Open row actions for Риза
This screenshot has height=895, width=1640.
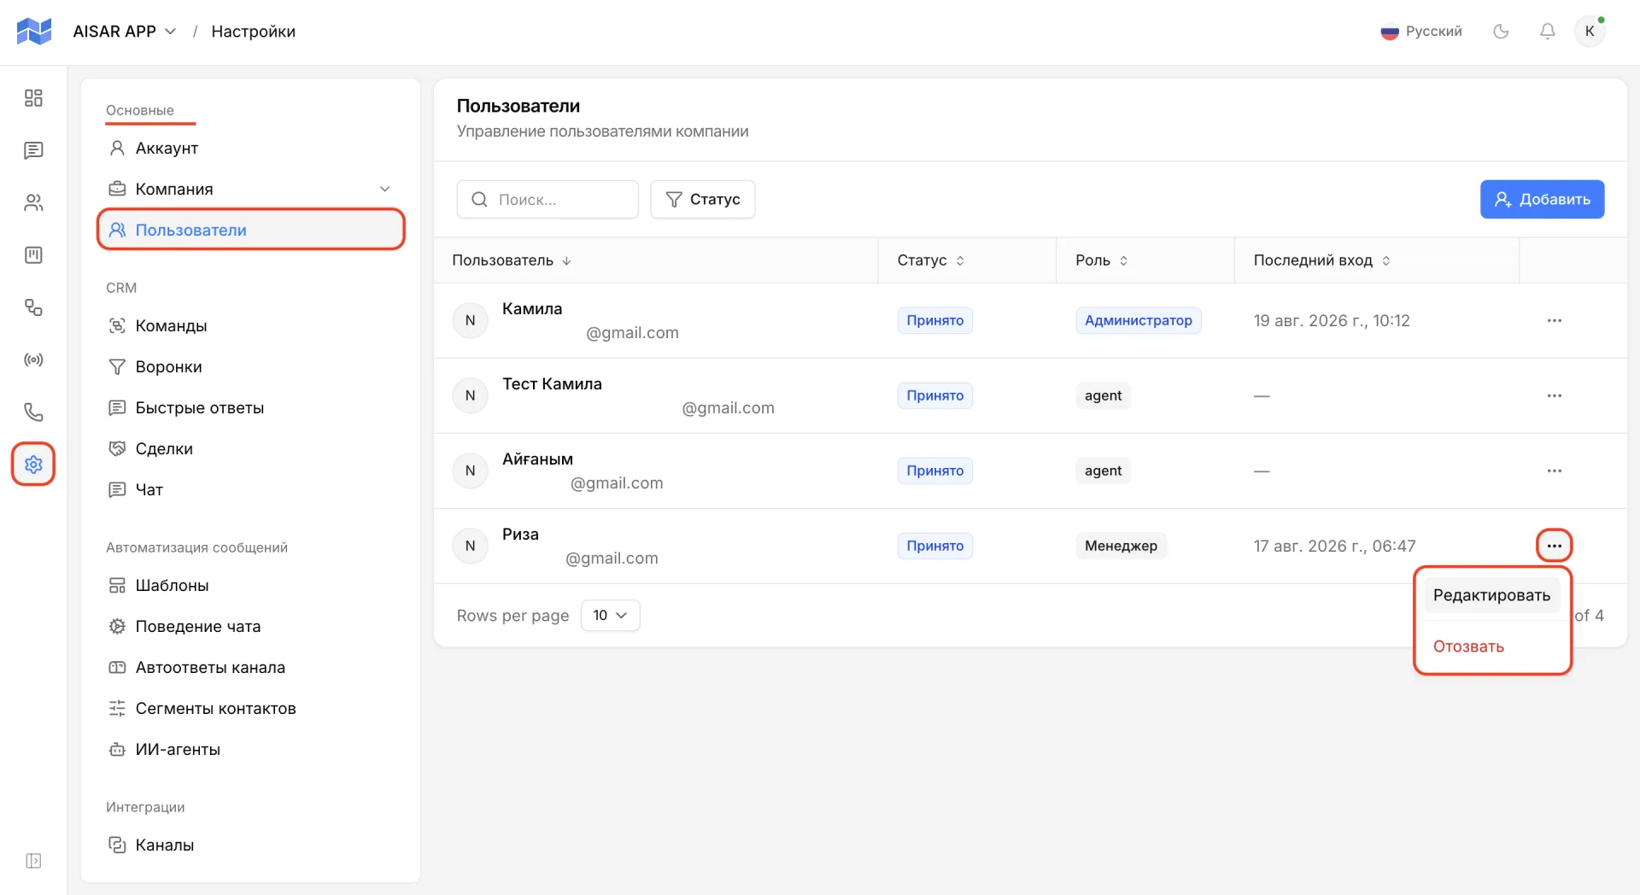tap(1554, 546)
